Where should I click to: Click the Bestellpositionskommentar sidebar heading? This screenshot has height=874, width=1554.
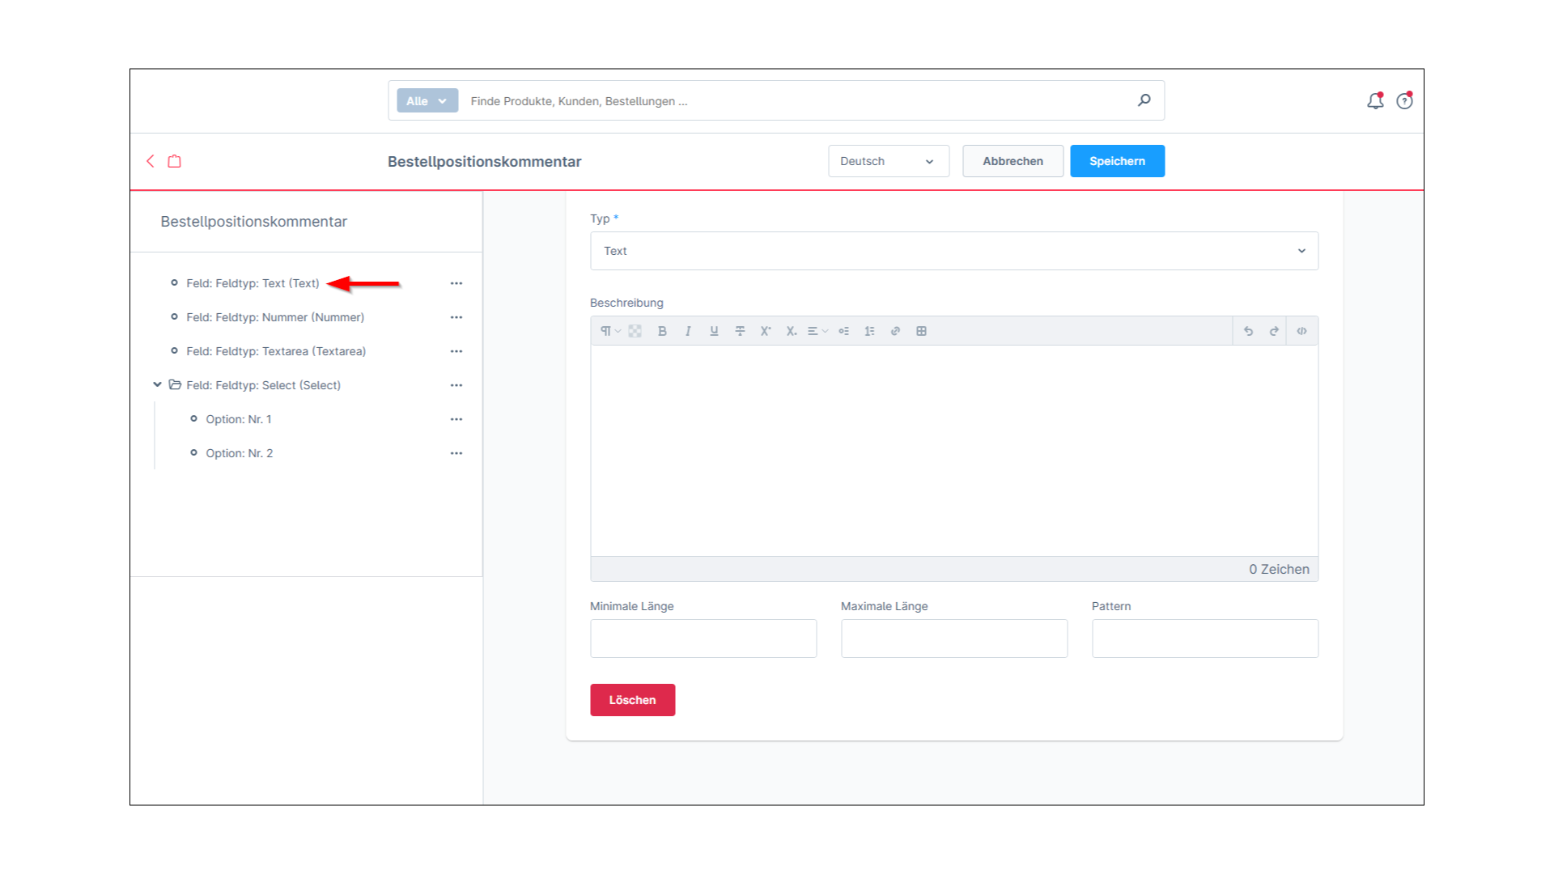tap(253, 222)
